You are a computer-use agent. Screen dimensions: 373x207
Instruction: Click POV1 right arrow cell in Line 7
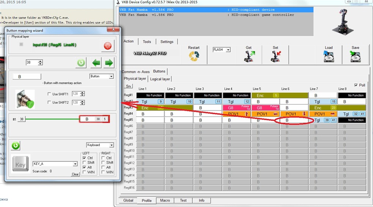[x=323, y=114]
